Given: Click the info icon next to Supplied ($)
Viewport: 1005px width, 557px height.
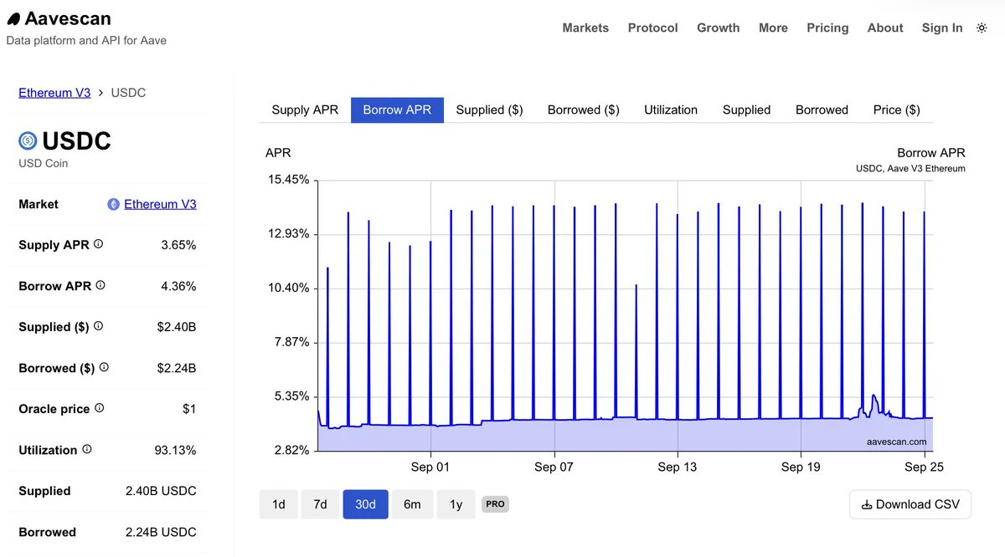Looking at the screenshot, I should tap(98, 326).
